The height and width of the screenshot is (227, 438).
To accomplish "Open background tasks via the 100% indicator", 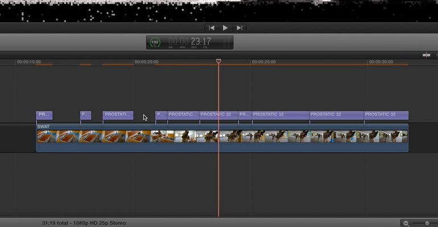I will click(155, 43).
